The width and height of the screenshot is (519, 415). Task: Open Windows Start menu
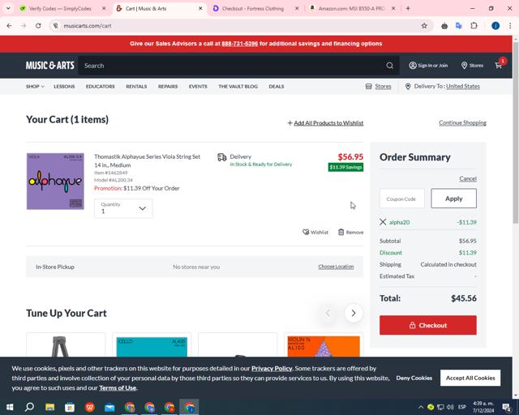(10, 407)
